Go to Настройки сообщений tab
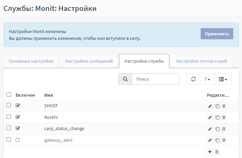 point(89,61)
